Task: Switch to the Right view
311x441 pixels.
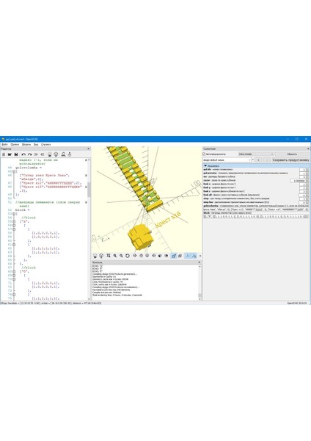Action: (x=135, y=256)
